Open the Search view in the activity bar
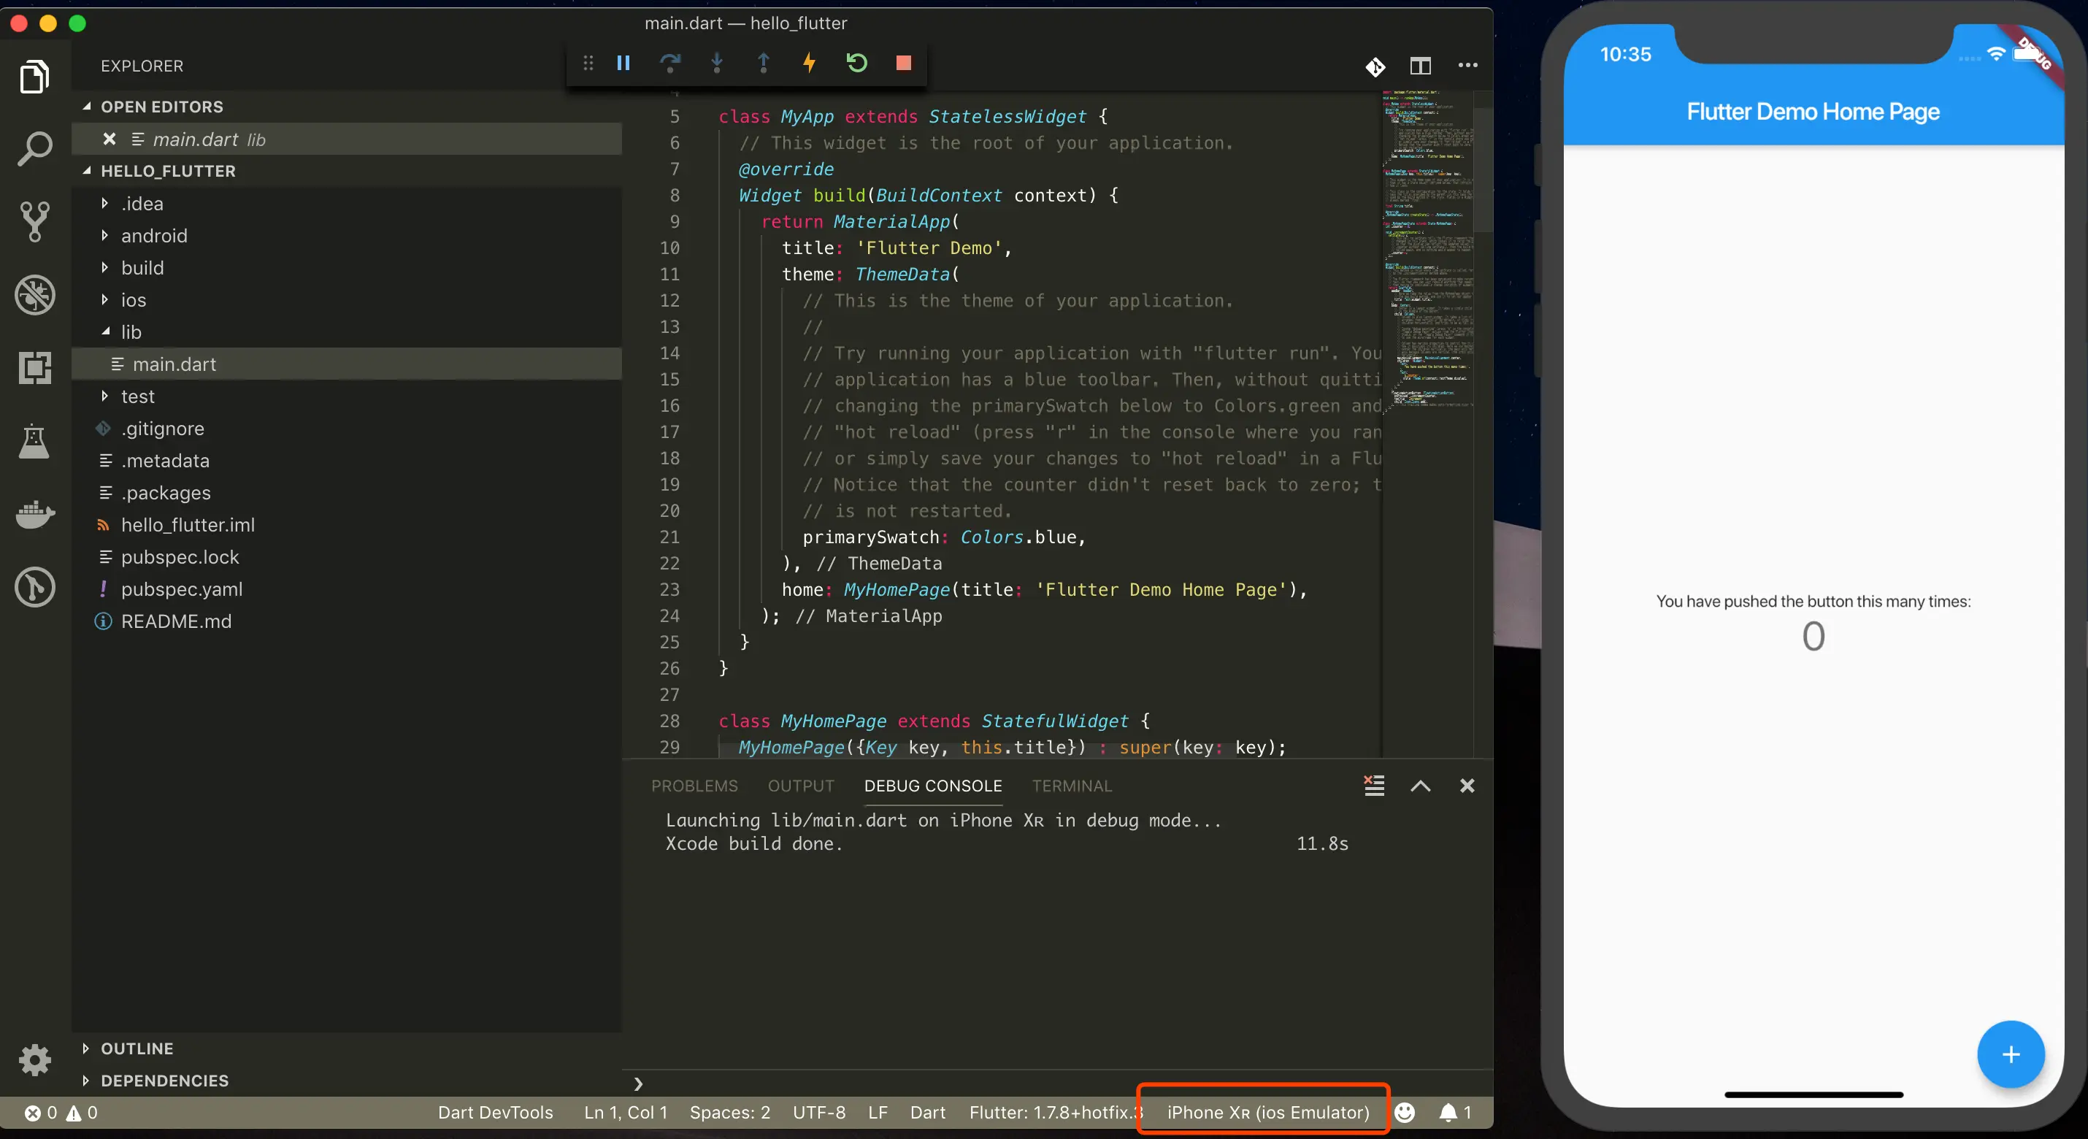 pos(34,149)
